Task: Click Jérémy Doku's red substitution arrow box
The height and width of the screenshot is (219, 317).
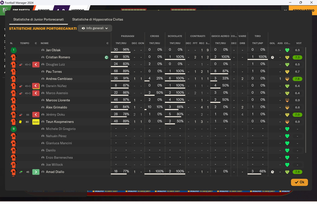Action: coord(36,115)
